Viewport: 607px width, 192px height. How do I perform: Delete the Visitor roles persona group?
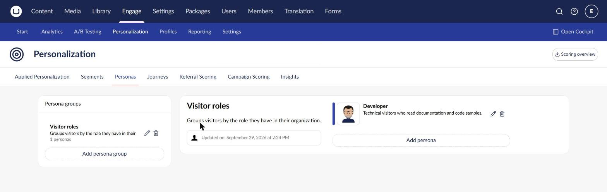click(156, 133)
